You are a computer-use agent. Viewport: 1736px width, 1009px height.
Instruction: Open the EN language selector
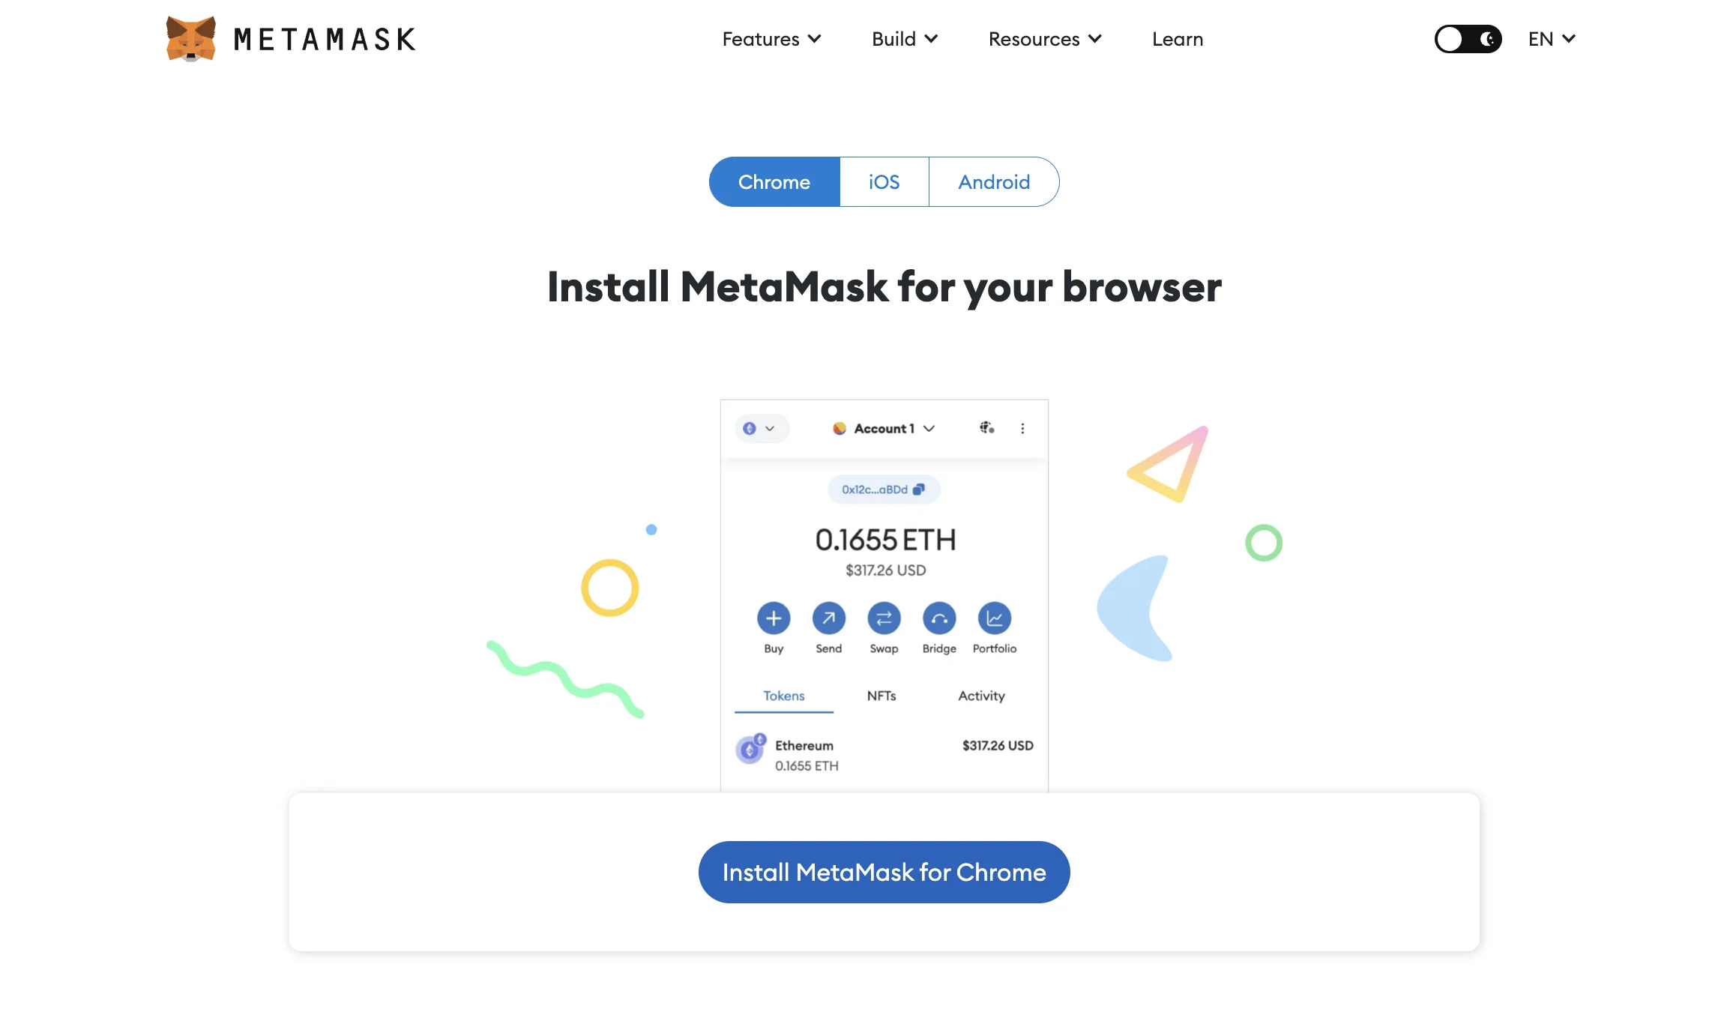(1550, 38)
